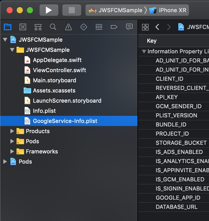Open the Debug navigator icon

tap(99, 27)
